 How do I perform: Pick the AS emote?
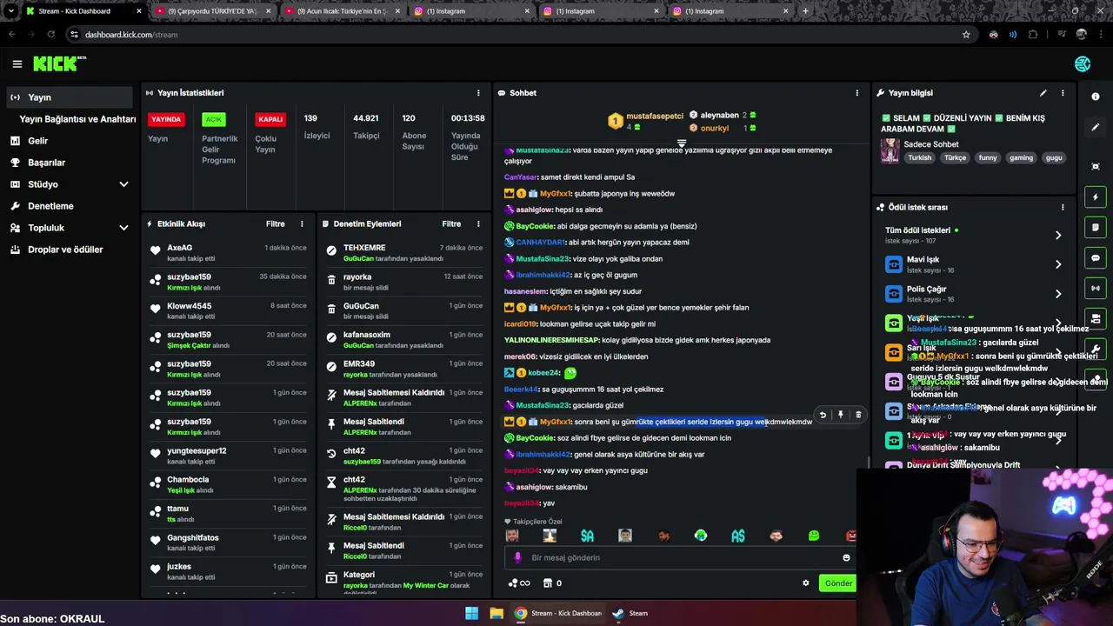click(x=738, y=536)
